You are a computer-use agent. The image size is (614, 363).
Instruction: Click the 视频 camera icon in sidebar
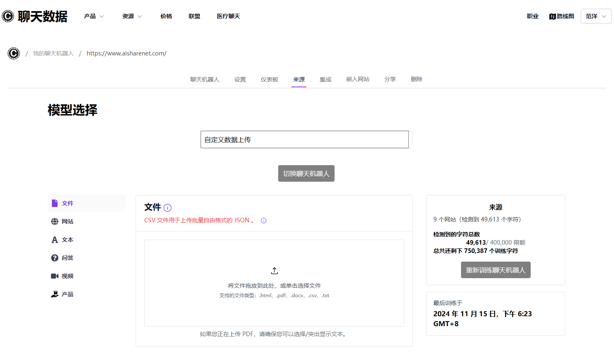55,276
